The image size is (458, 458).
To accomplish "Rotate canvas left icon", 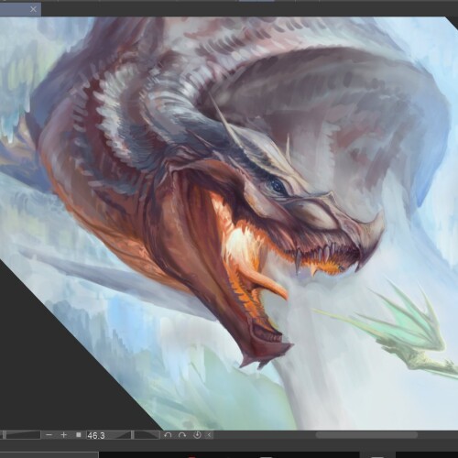I will [x=168, y=435].
